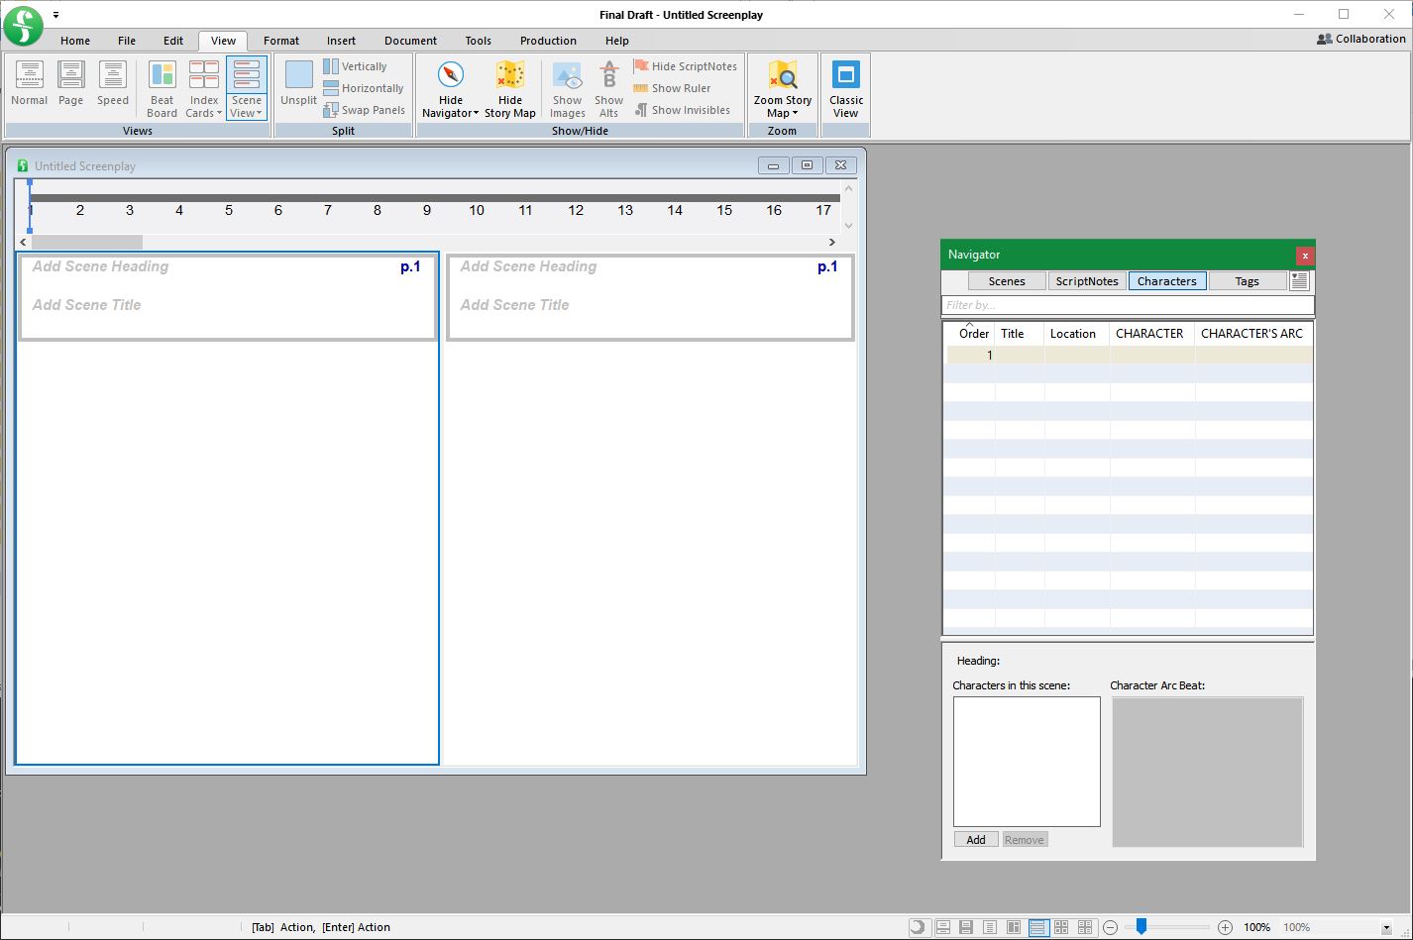Toggle Hide ScriptNotes

pyautogui.click(x=685, y=66)
